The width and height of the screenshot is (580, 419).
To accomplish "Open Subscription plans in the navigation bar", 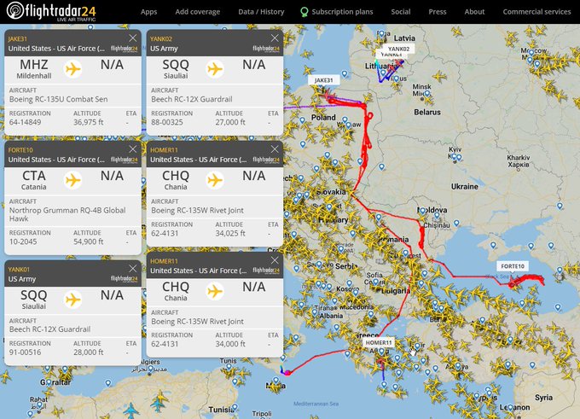I will [337, 12].
